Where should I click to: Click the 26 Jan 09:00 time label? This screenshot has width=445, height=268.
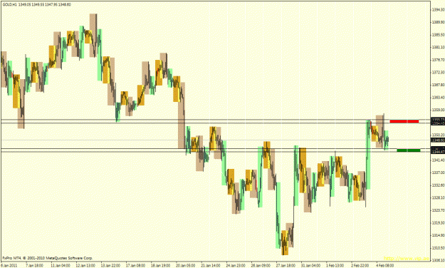pos(261,265)
